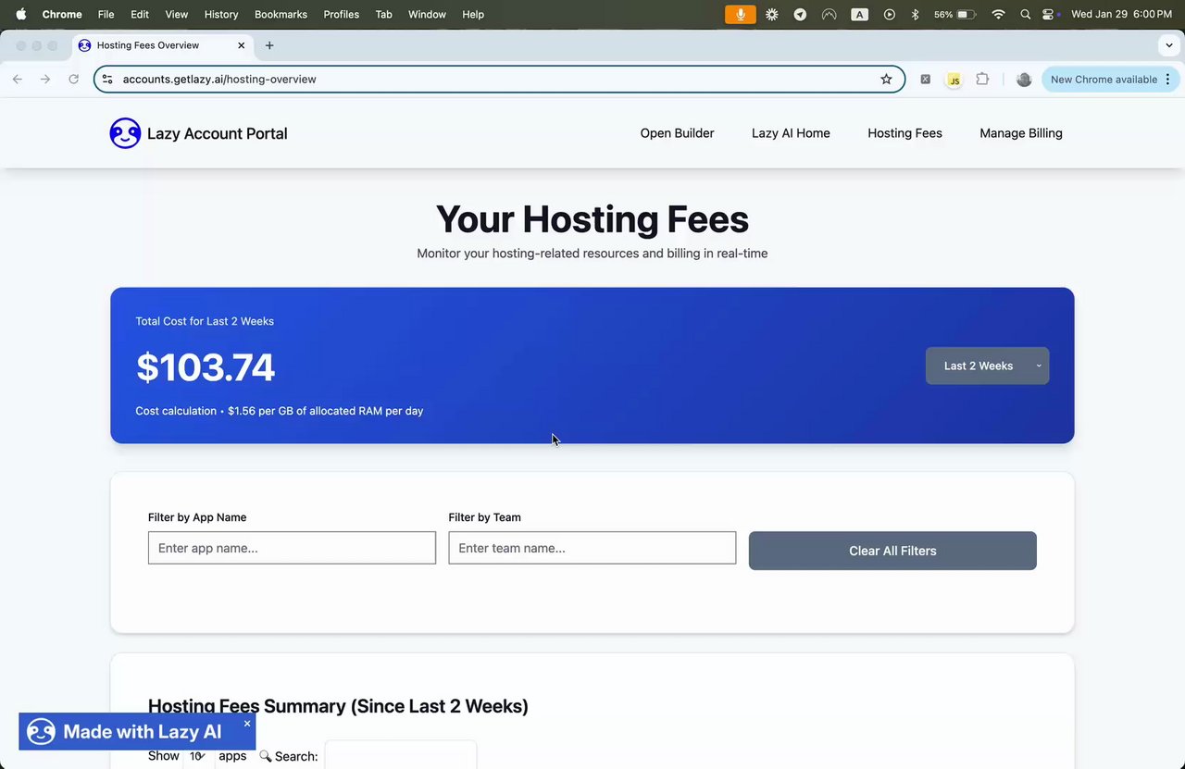Click the yellow JS extension icon
Viewport: 1185px width, 769px height.
[x=954, y=80]
